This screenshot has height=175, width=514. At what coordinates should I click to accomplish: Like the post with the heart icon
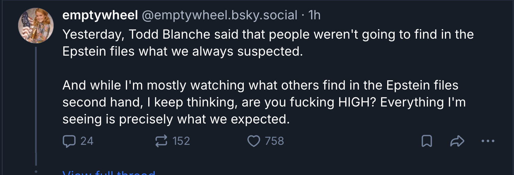point(254,141)
